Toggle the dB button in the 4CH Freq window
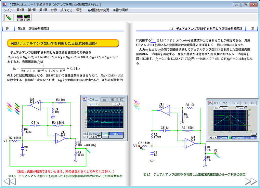 pos(216,108)
